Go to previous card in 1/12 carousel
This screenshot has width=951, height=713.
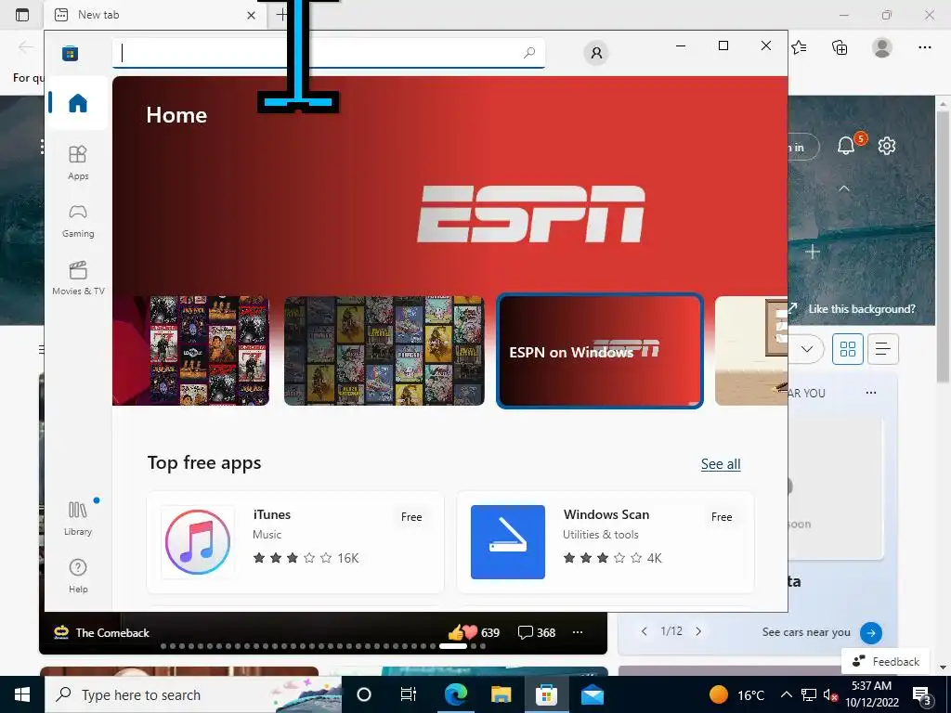click(645, 631)
